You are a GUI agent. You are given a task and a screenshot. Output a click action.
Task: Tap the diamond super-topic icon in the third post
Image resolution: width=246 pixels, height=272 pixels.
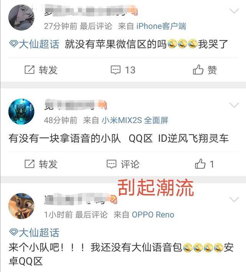13,232
